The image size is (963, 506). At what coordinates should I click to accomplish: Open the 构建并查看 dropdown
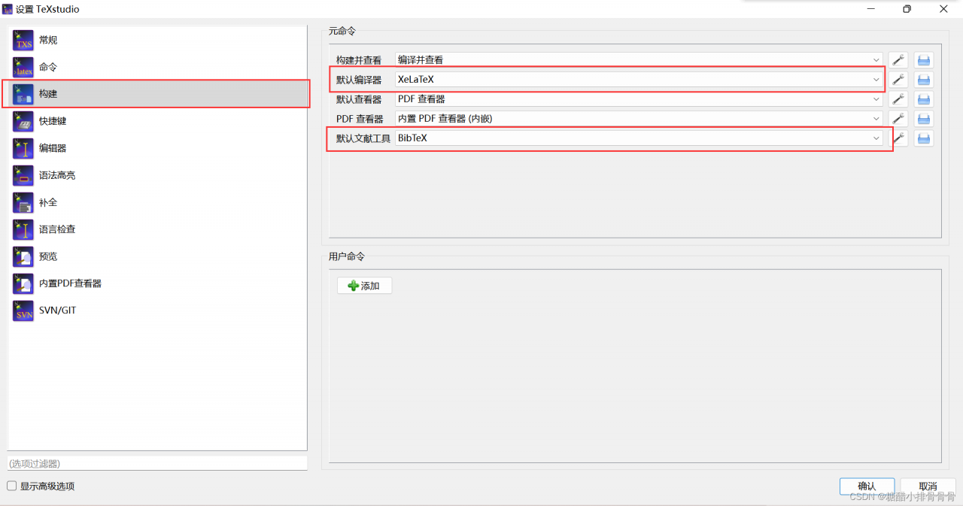pos(639,60)
